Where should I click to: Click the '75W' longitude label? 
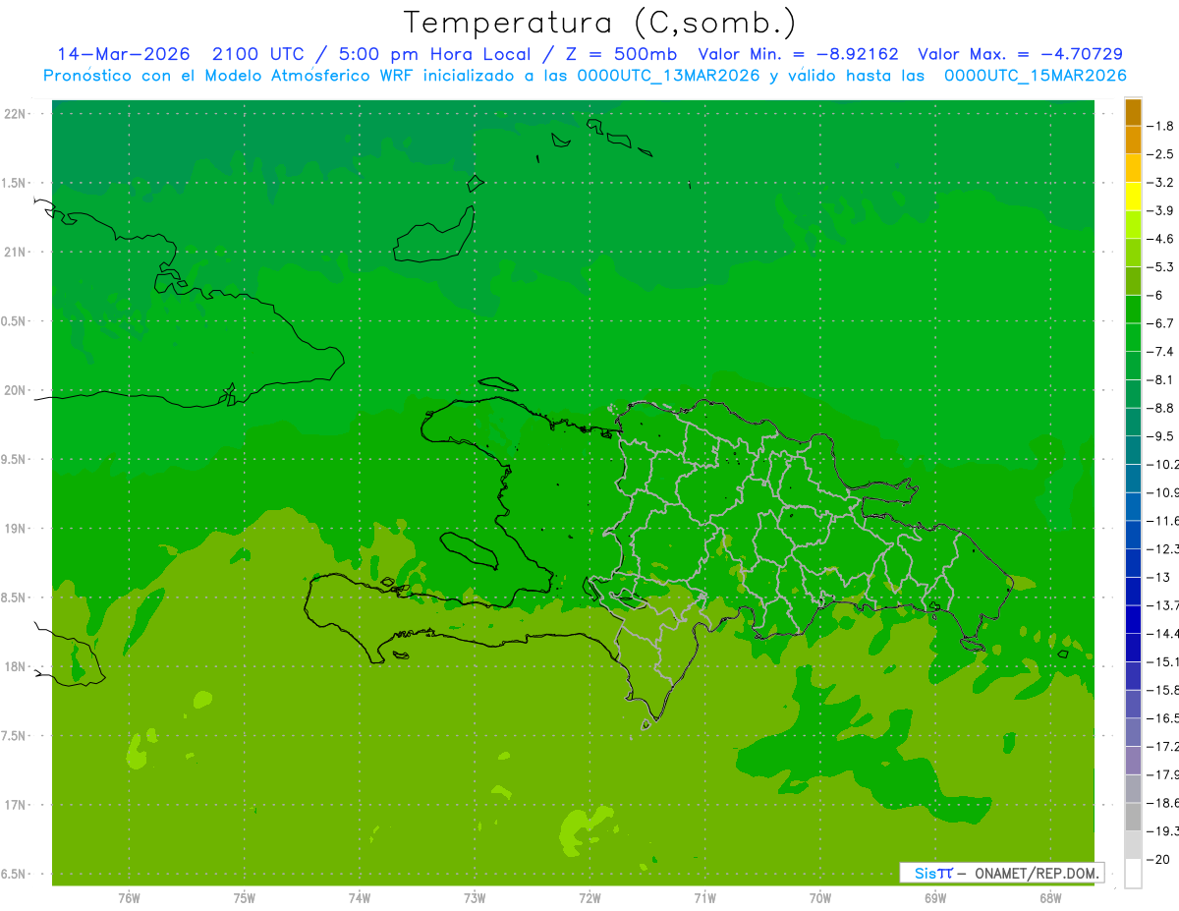(245, 898)
